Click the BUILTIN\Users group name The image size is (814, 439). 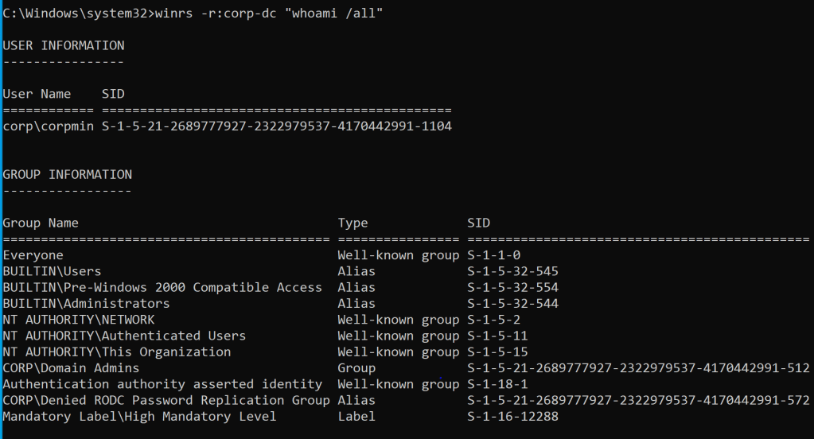[53, 271]
